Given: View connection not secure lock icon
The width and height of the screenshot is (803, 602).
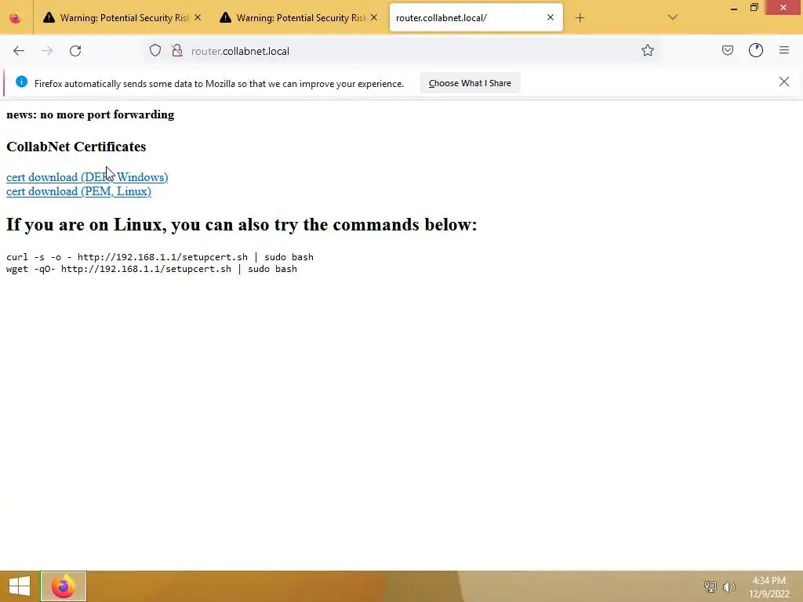Looking at the screenshot, I should pos(177,51).
